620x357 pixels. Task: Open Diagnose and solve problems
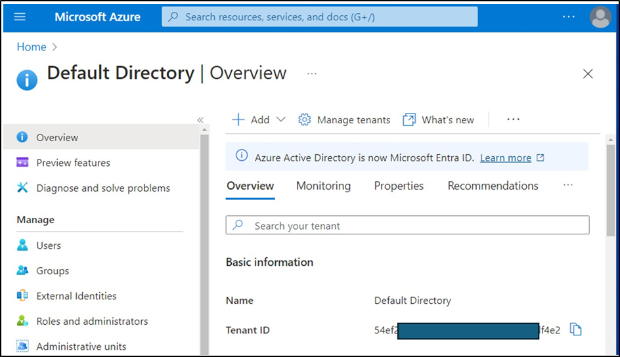coord(103,188)
